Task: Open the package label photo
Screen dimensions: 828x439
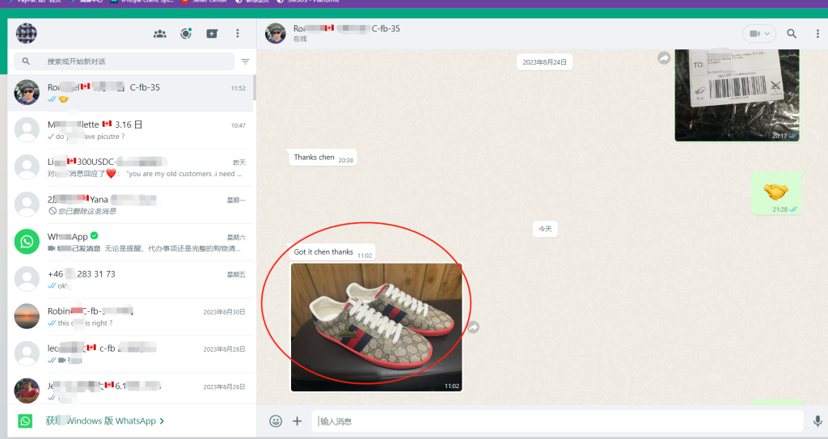Action: [x=737, y=93]
